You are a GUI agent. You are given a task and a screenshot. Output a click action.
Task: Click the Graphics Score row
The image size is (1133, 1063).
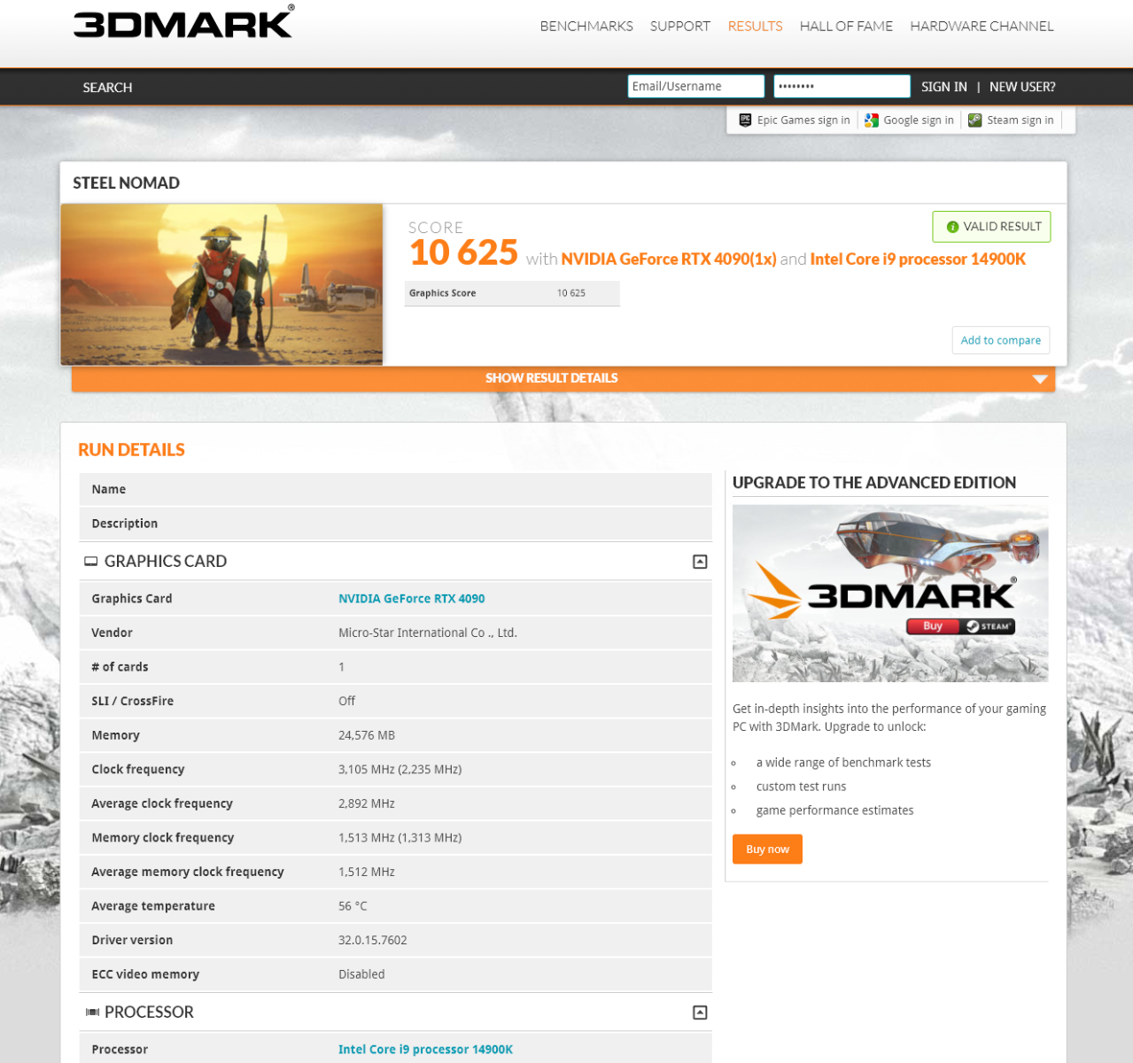[x=512, y=293]
